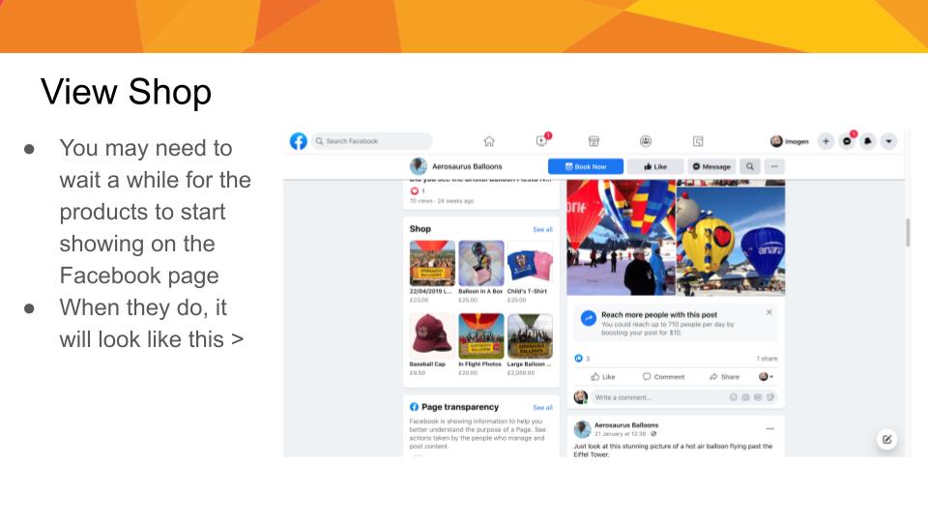This screenshot has height=522, width=928.
Task: Open the Groups icon in top navigation
Action: [646, 141]
